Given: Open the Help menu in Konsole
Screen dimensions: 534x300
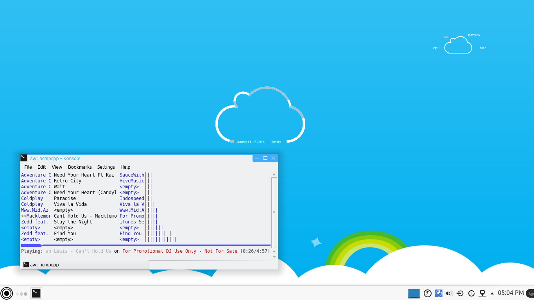Looking at the screenshot, I should [125, 167].
